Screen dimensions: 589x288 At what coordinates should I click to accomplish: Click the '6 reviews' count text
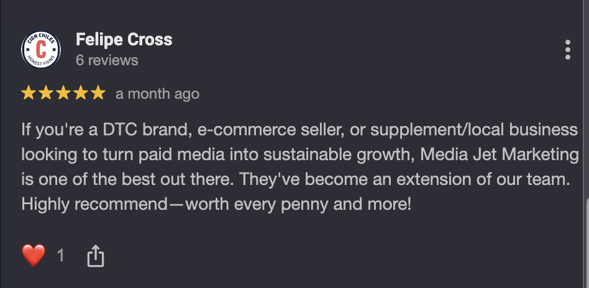coord(107,60)
